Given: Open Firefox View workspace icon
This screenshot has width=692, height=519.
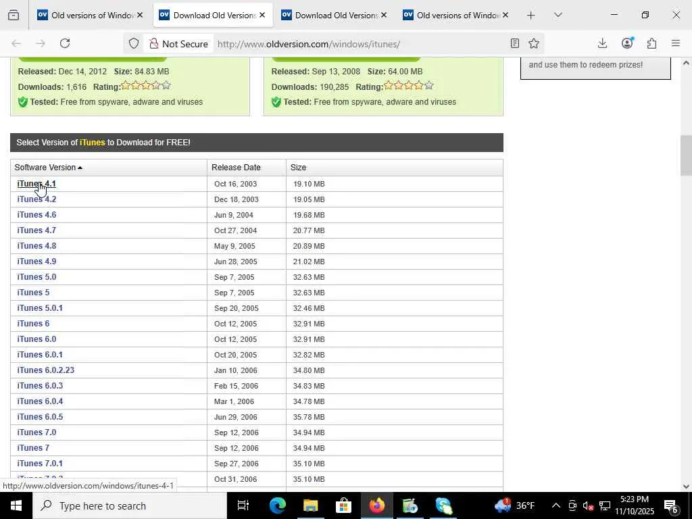Looking at the screenshot, I should (14, 15).
